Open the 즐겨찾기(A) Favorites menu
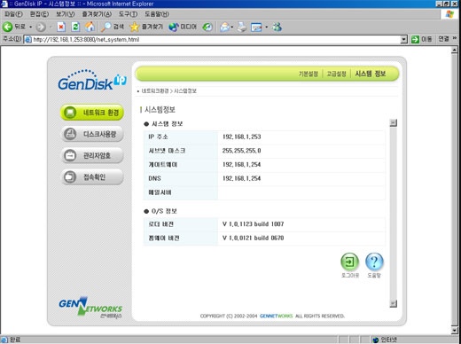Viewport: 461px width, 344px height. [x=97, y=14]
